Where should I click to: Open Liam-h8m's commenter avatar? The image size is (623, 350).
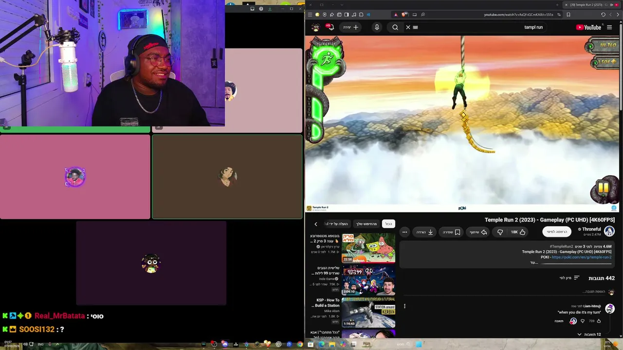(x=610, y=309)
